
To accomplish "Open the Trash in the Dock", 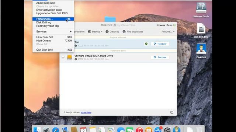I will pos(199,129).
